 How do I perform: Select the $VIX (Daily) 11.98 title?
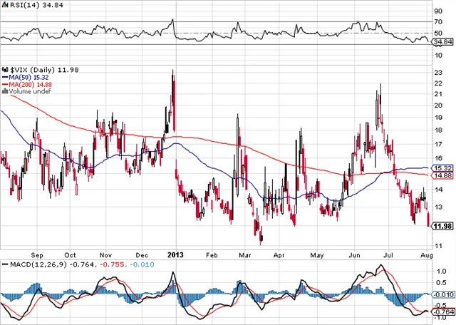44,70
